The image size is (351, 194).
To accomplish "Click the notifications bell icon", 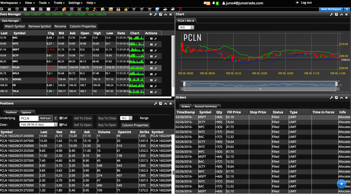I will click(214, 3).
